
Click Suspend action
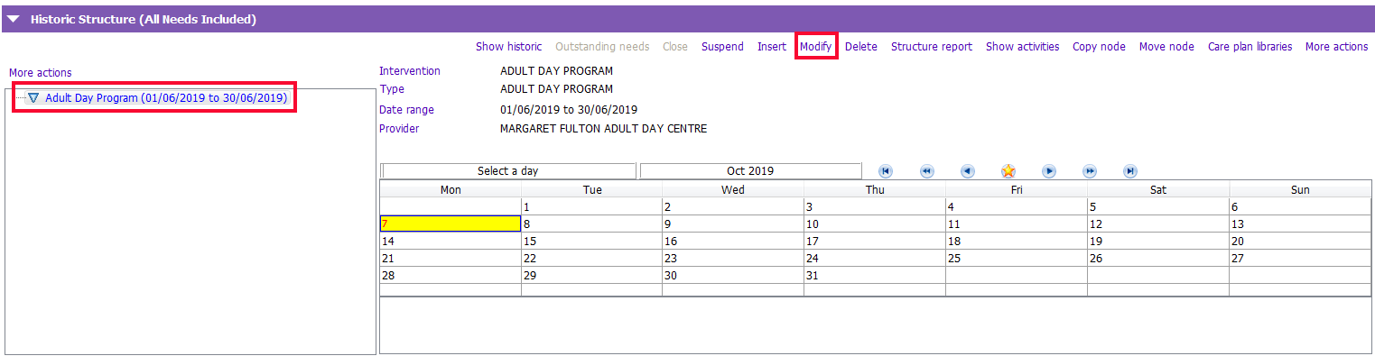[x=722, y=47]
